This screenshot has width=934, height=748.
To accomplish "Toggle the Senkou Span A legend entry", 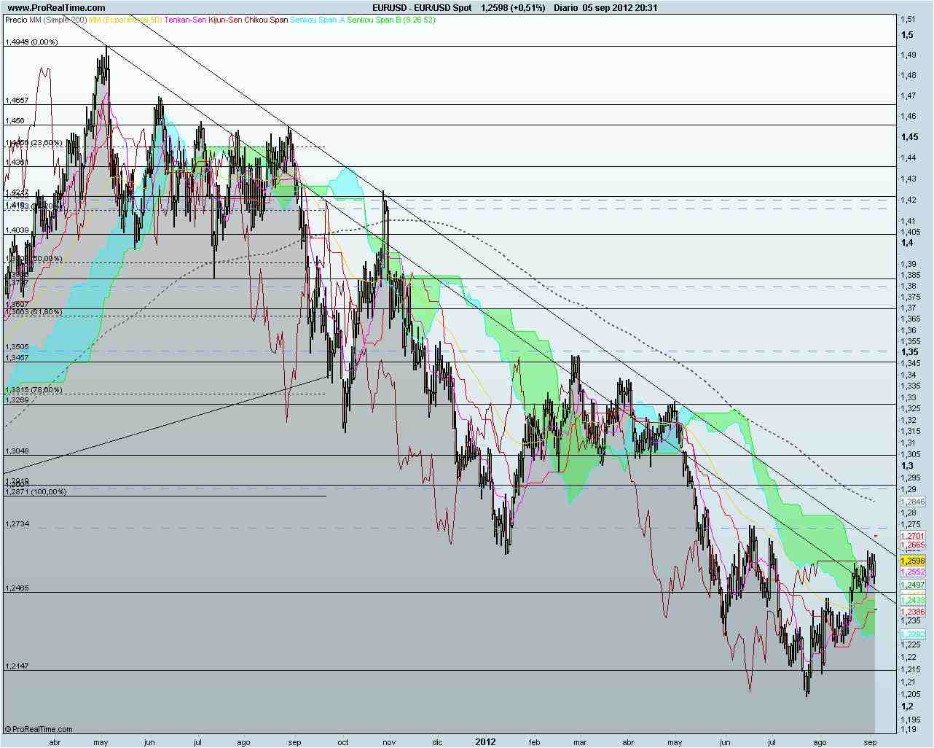I will coord(316,21).
